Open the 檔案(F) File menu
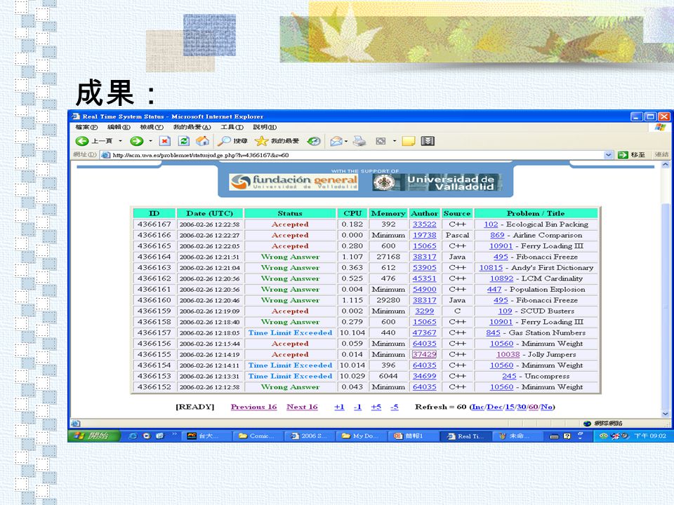The image size is (674, 505). coord(86,127)
